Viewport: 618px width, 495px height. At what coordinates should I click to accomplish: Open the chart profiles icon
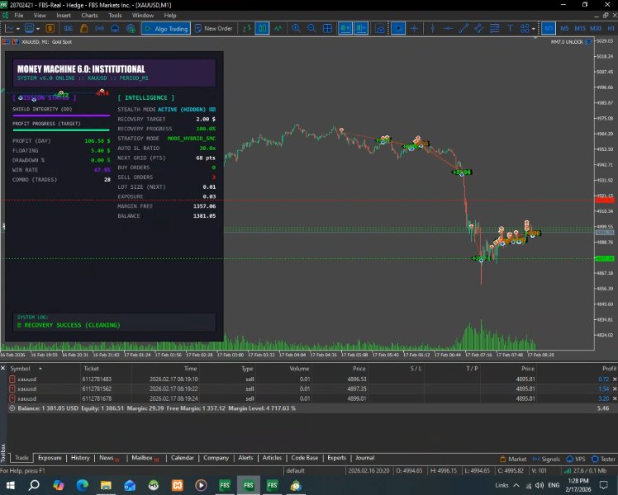29,28
